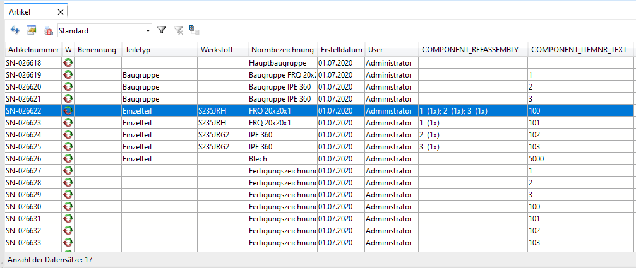Viewport: 636px width, 268px height.
Task: Sort by Teiletyp column header
Action: [137, 50]
